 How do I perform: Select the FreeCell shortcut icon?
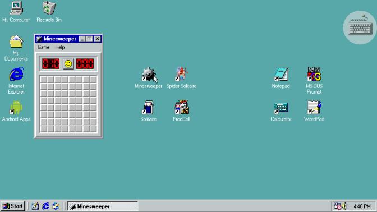[x=182, y=108]
